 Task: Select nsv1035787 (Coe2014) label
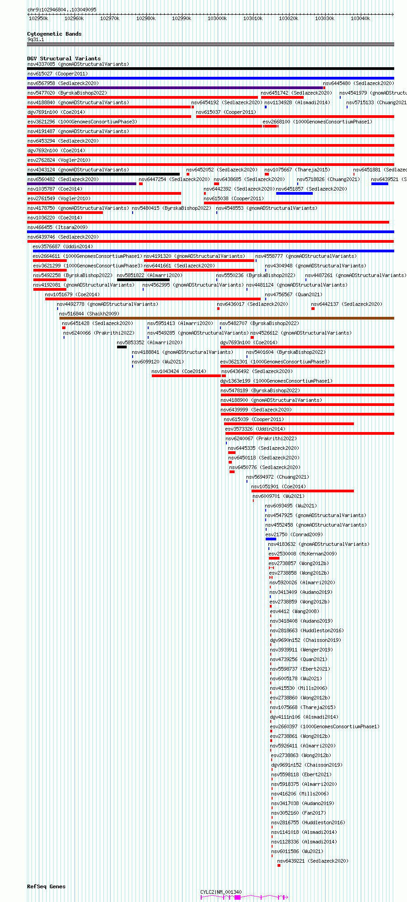coord(55,189)
